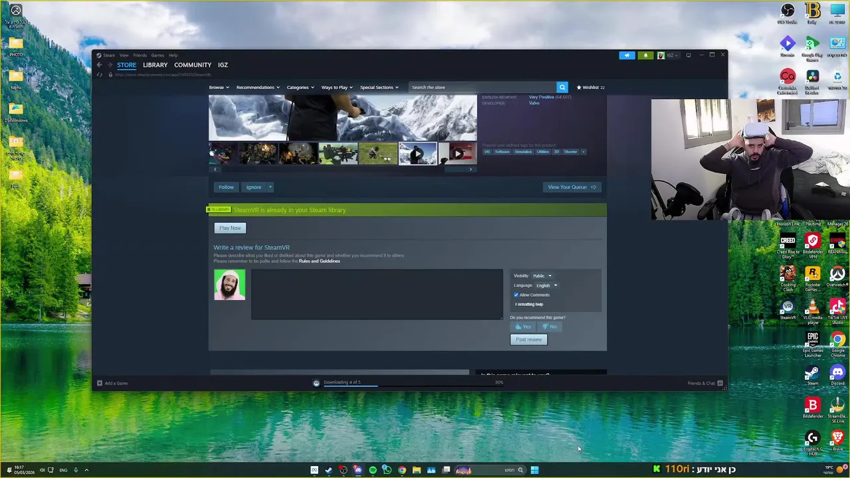
Task: Click the Follow button
Action: point(226,187)
